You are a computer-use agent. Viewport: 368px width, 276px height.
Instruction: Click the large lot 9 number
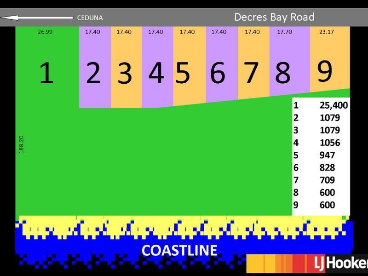[x=325, y=71]
